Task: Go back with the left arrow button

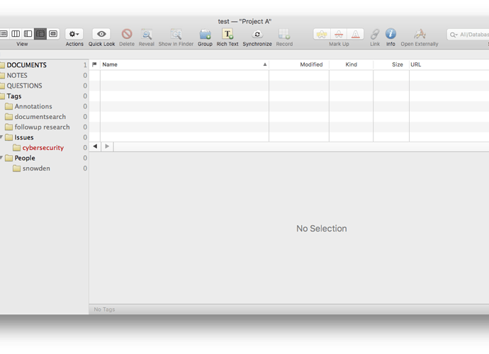Action: point(95,146)
